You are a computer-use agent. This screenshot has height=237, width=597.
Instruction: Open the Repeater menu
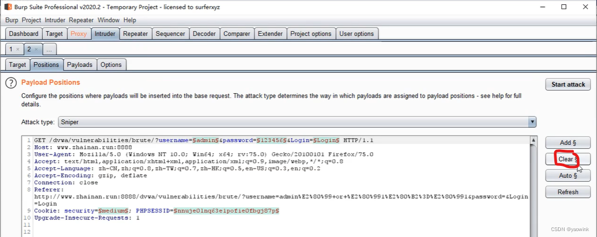pos(81,20)
